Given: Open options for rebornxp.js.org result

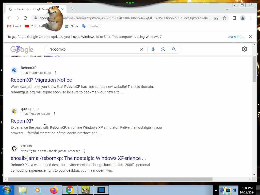Looking at the screenshot, I should coord(55,73).
